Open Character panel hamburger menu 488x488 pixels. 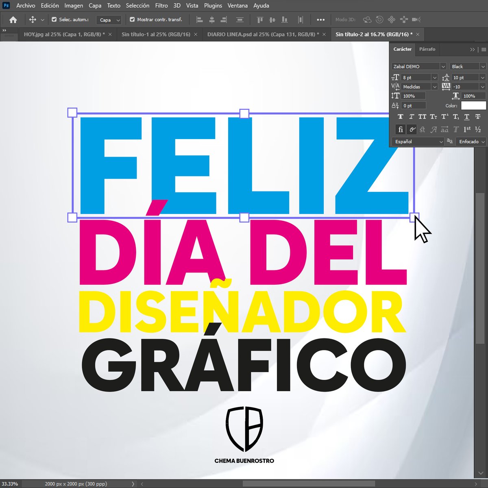pos(484,49)
